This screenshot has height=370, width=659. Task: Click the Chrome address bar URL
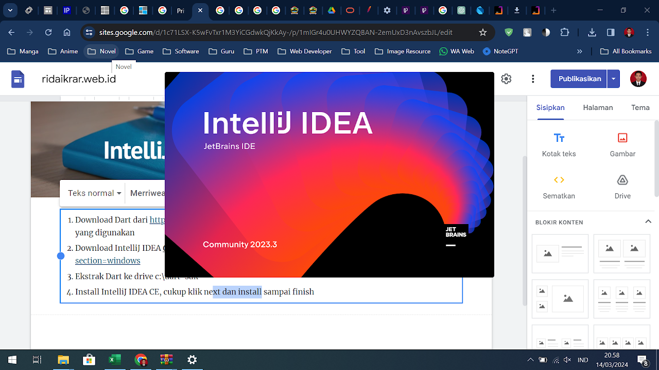click(x=275, y=32)
